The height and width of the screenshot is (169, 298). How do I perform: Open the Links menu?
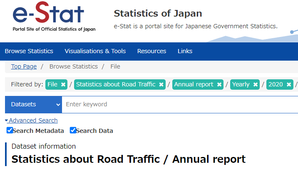pyautogui.click(x=185, y=51)
